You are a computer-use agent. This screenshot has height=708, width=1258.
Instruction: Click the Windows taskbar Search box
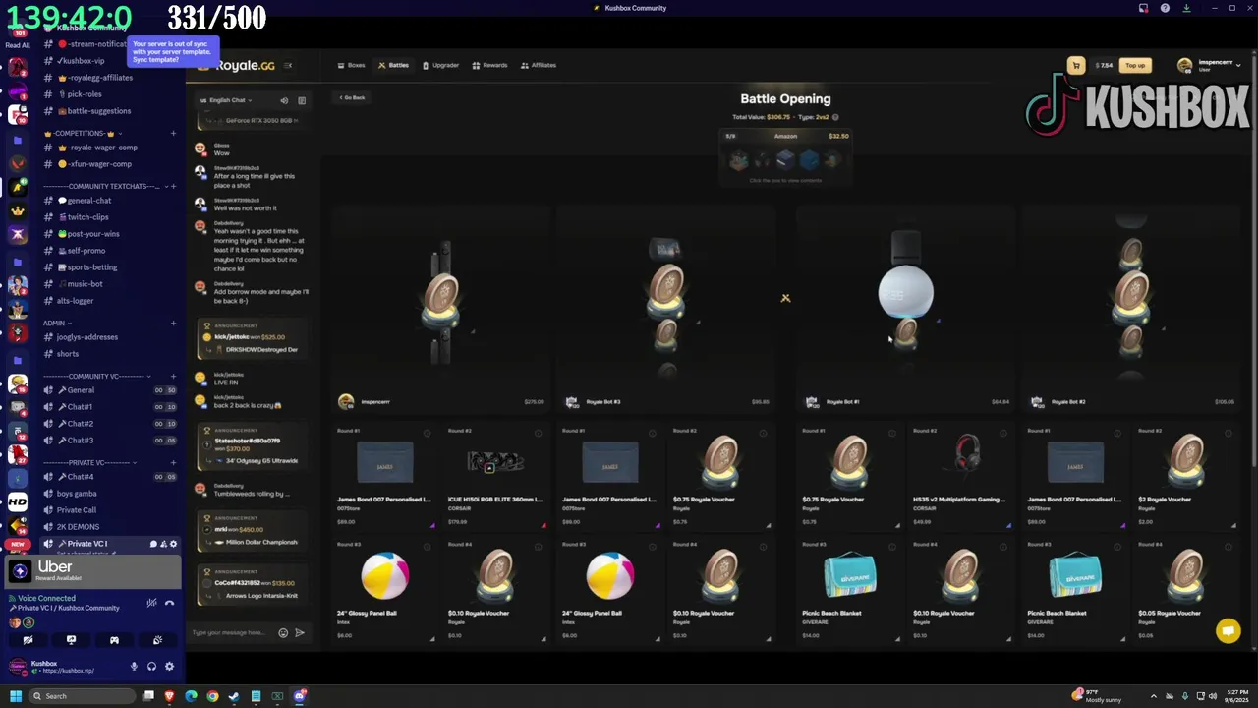(x=83, y=696)
